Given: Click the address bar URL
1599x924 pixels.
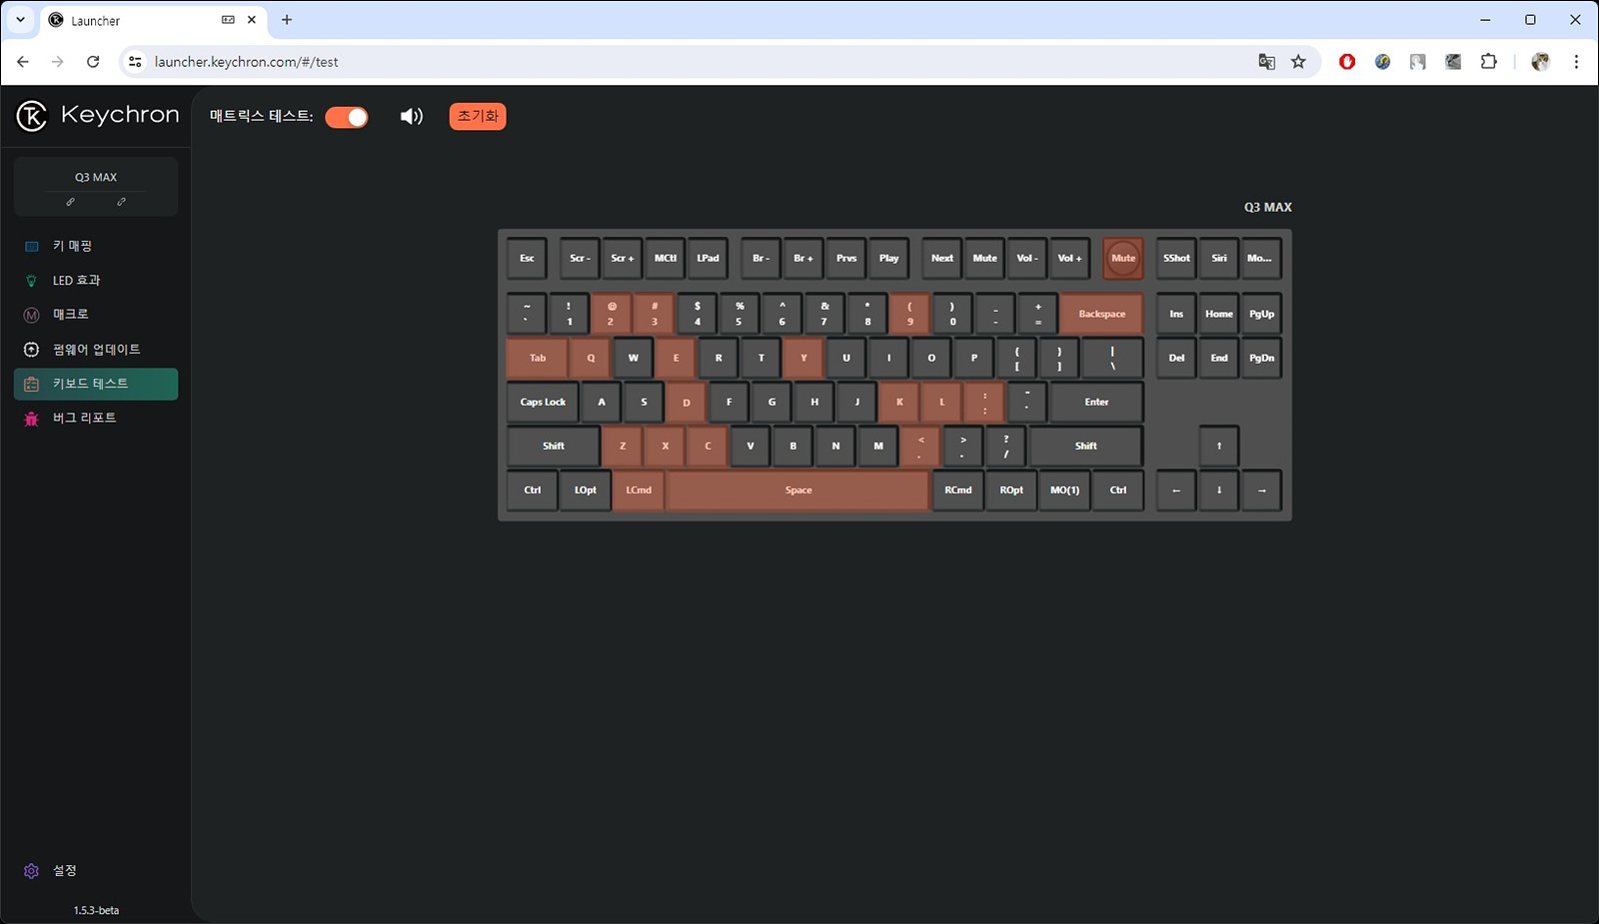Looking at the screenshot, I should (247, 62).
